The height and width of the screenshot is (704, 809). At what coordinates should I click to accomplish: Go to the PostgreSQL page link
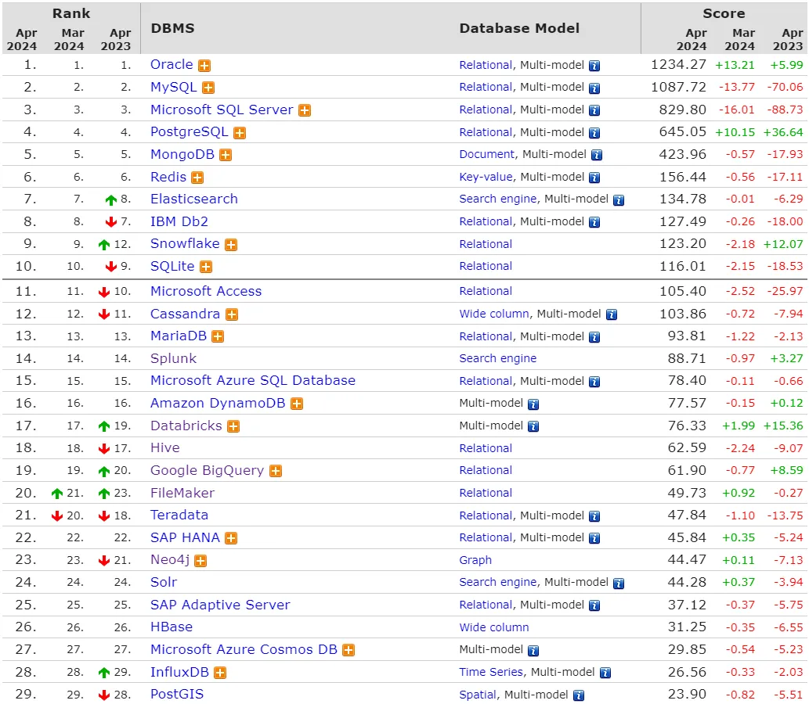coord(190,132)
